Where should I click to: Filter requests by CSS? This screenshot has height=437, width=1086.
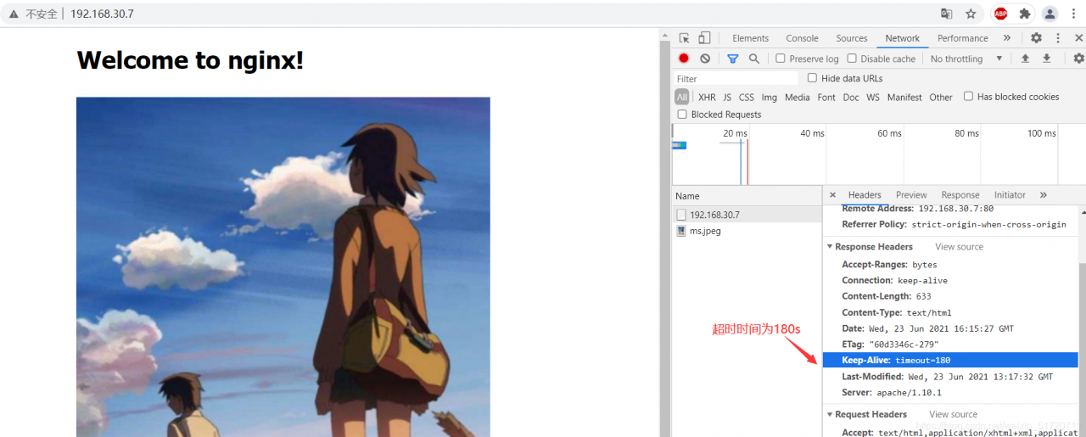tap(746, 98)
